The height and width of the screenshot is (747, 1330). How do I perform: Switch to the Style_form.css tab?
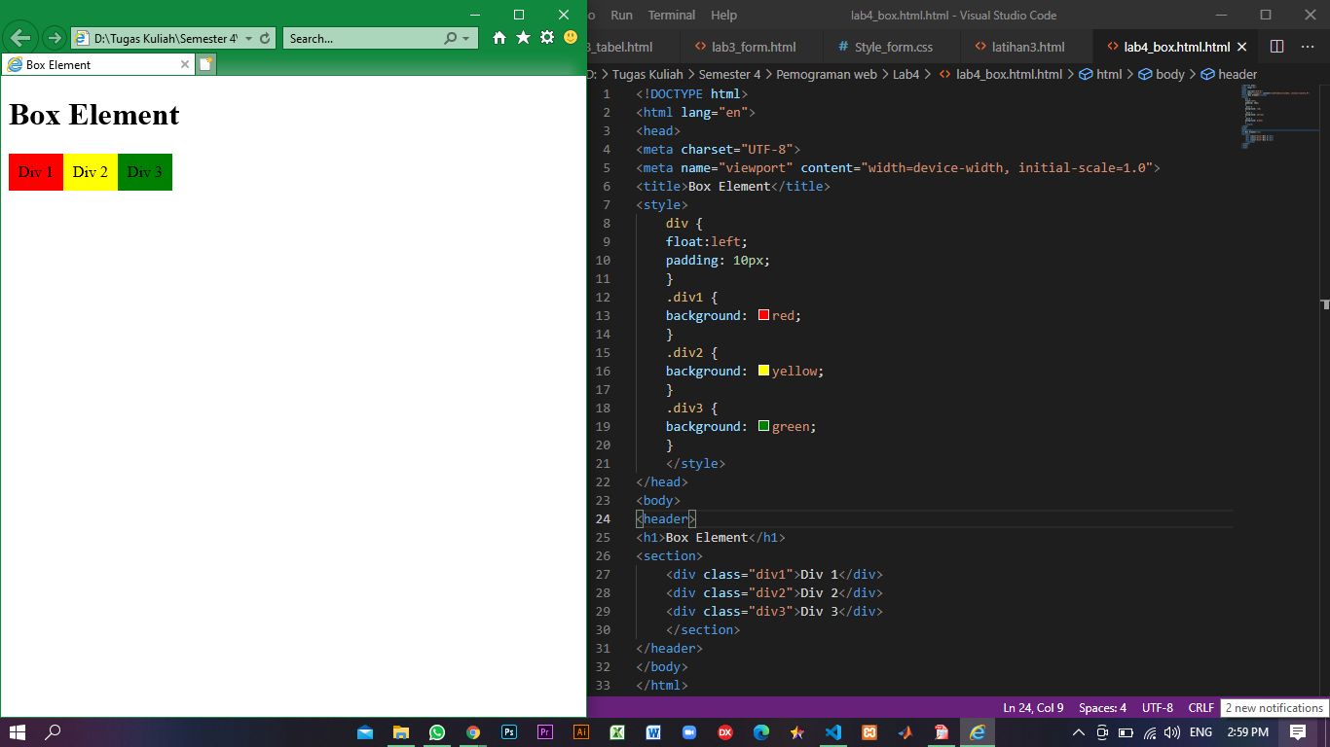click(888, 46)
